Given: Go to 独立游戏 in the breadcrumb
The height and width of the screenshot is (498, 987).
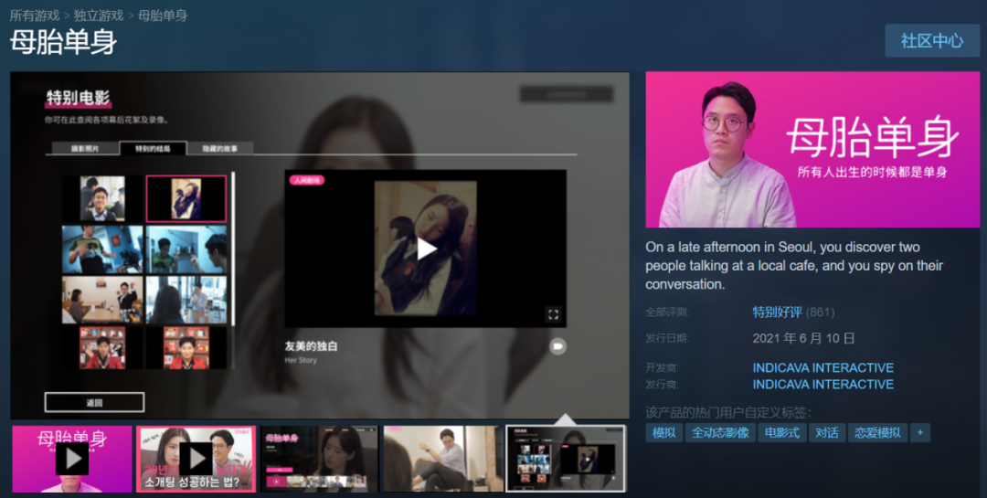Looking at the screenshot, I should click(98, 16).
